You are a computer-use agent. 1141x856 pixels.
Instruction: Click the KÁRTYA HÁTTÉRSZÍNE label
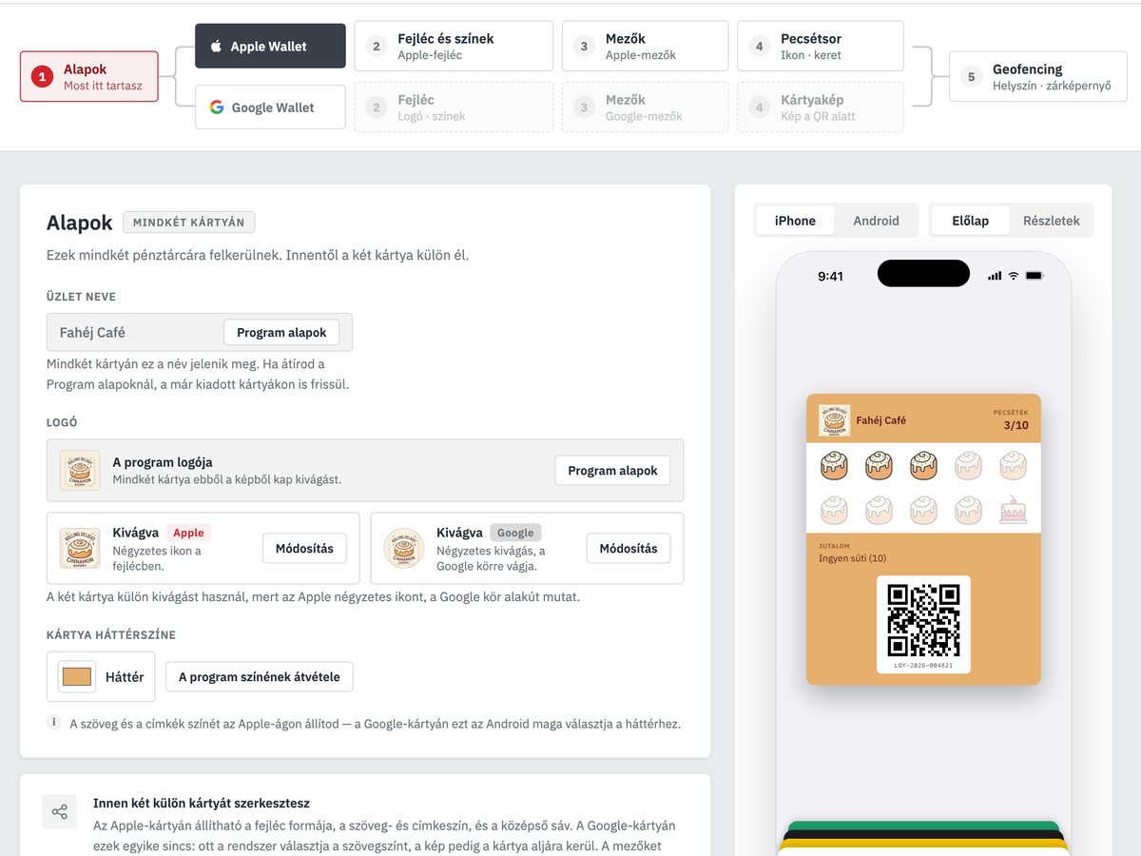[x=111, y=634]
